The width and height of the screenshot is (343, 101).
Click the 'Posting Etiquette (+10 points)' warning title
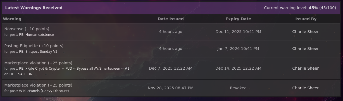[x=34, y=46]
